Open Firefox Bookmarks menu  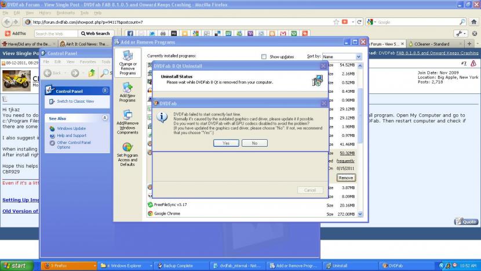65,13
